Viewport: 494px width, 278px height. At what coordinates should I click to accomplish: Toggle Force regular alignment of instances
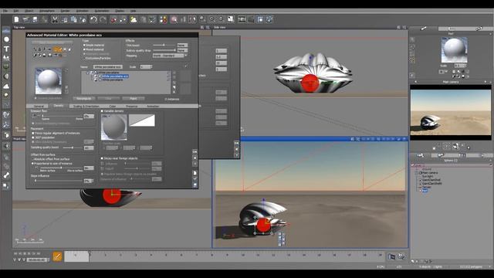(32, 134)
